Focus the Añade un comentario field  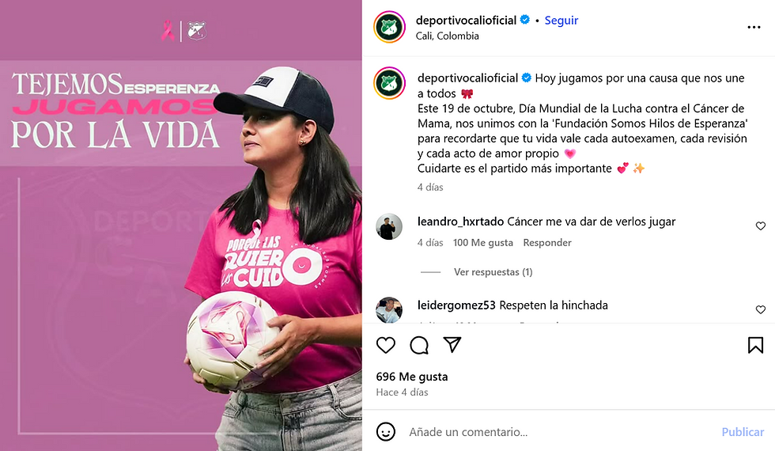[x=558, y=432]
